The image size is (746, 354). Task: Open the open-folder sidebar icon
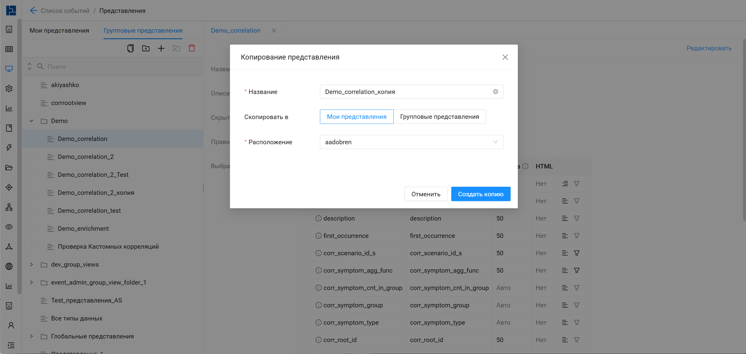click(x=9, y=168)
